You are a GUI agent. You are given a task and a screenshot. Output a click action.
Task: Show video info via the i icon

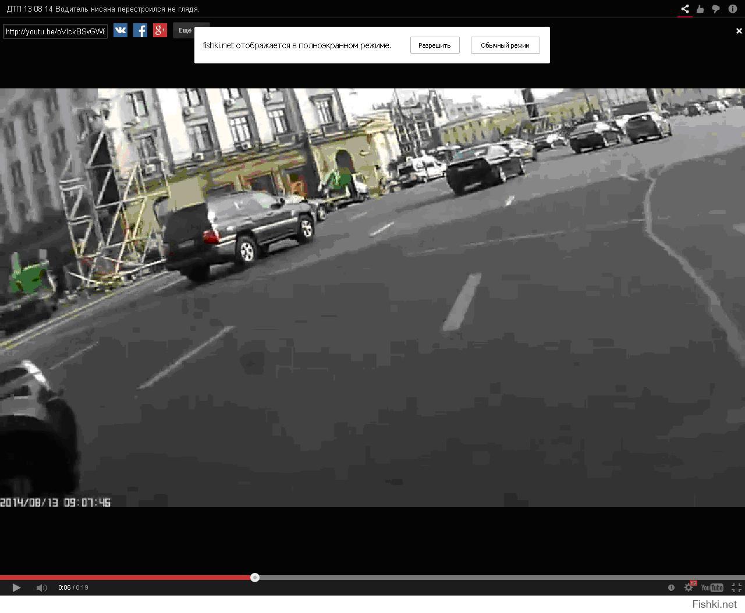[x=732, y=9]
